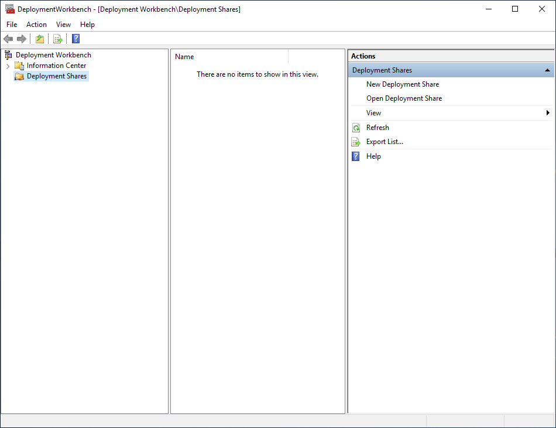Image resolution: width=556 pixels, height=428 pixels.
Task: Select Information Center in the tree
Action: tap(56, 66)
